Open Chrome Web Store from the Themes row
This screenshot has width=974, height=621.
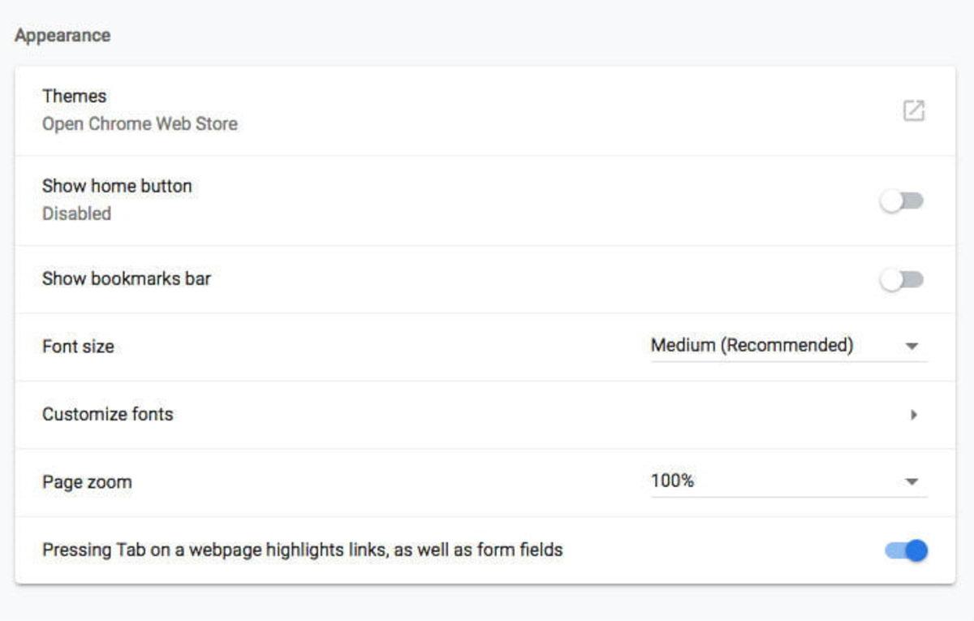(140, 124)
